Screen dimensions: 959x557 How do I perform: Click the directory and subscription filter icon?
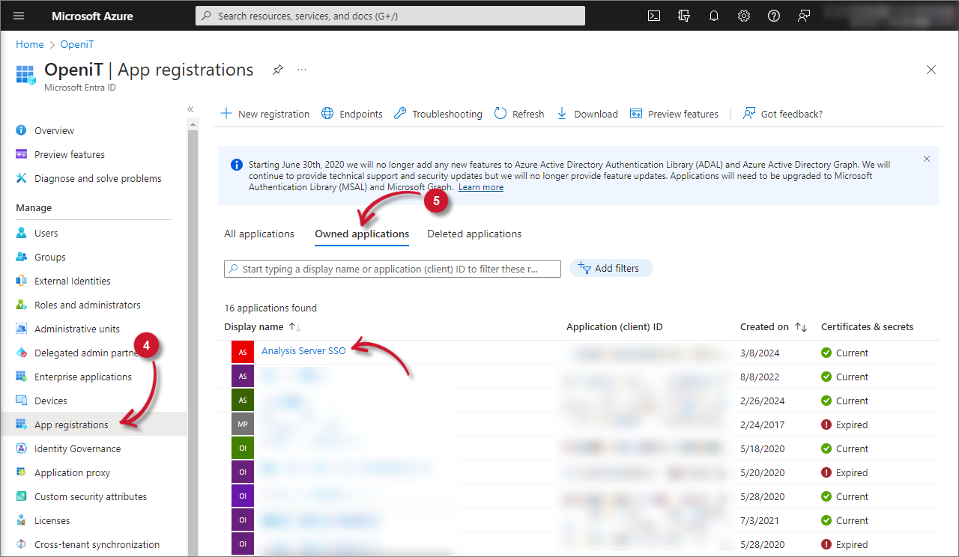pos(684,16)
